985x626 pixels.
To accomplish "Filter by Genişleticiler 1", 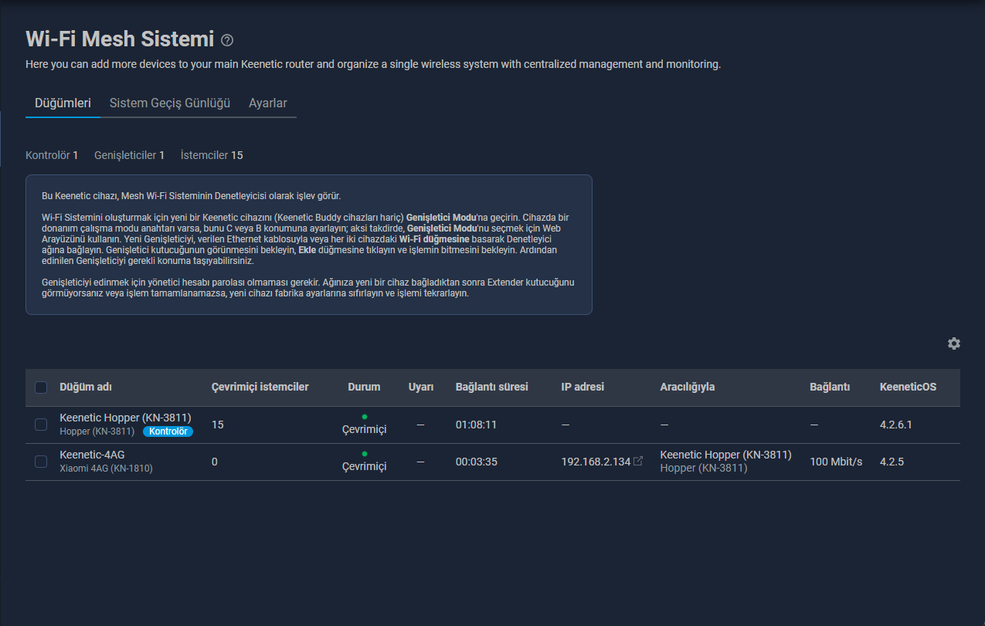I will click(129, 155).
